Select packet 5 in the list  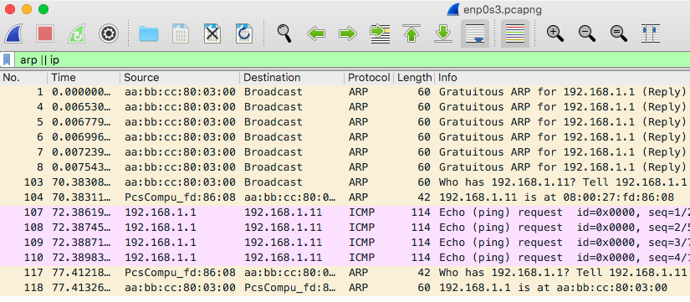coord(345,122)
